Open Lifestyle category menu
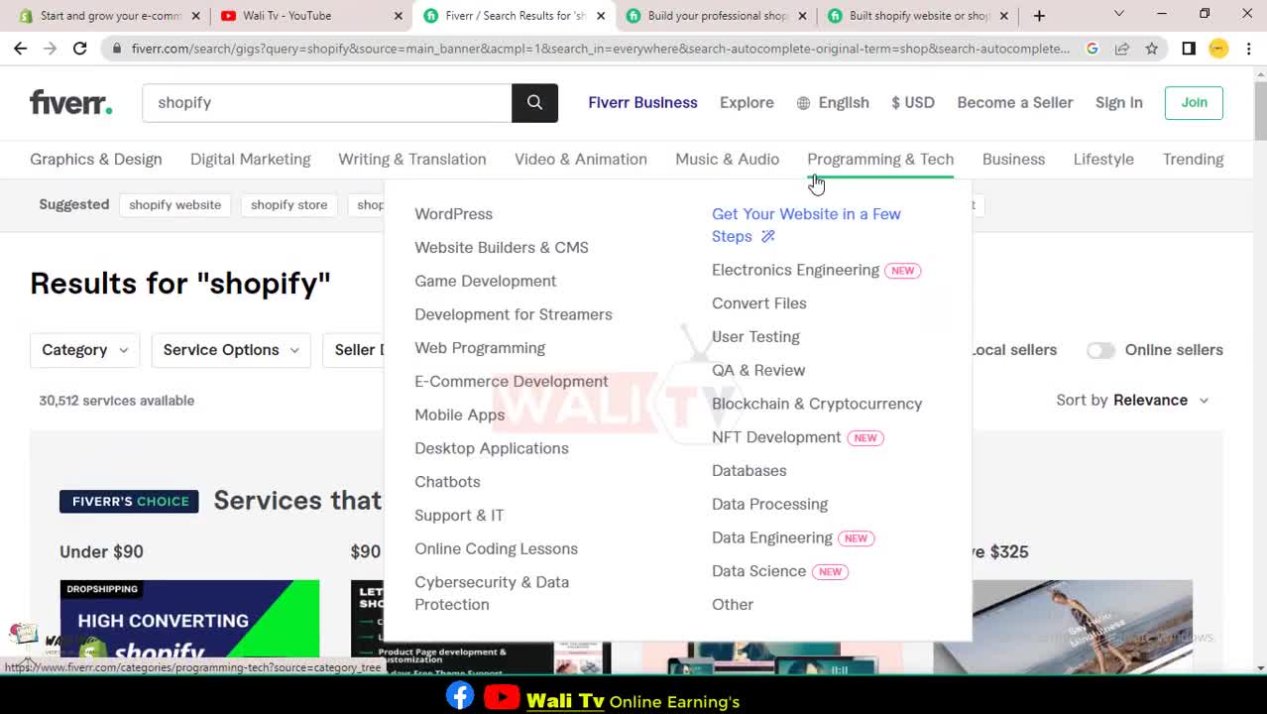Viewport: 1267px width, 714px height. pyautogui.click(x=1103, y=159)
